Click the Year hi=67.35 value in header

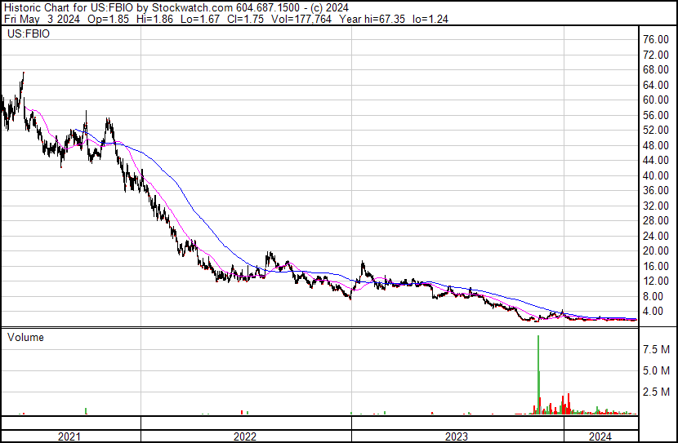click(x=372, y=19)
